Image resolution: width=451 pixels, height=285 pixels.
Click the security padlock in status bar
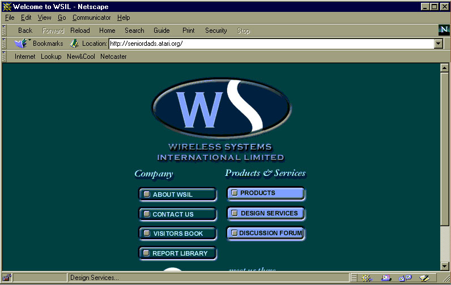click(7, 278)
